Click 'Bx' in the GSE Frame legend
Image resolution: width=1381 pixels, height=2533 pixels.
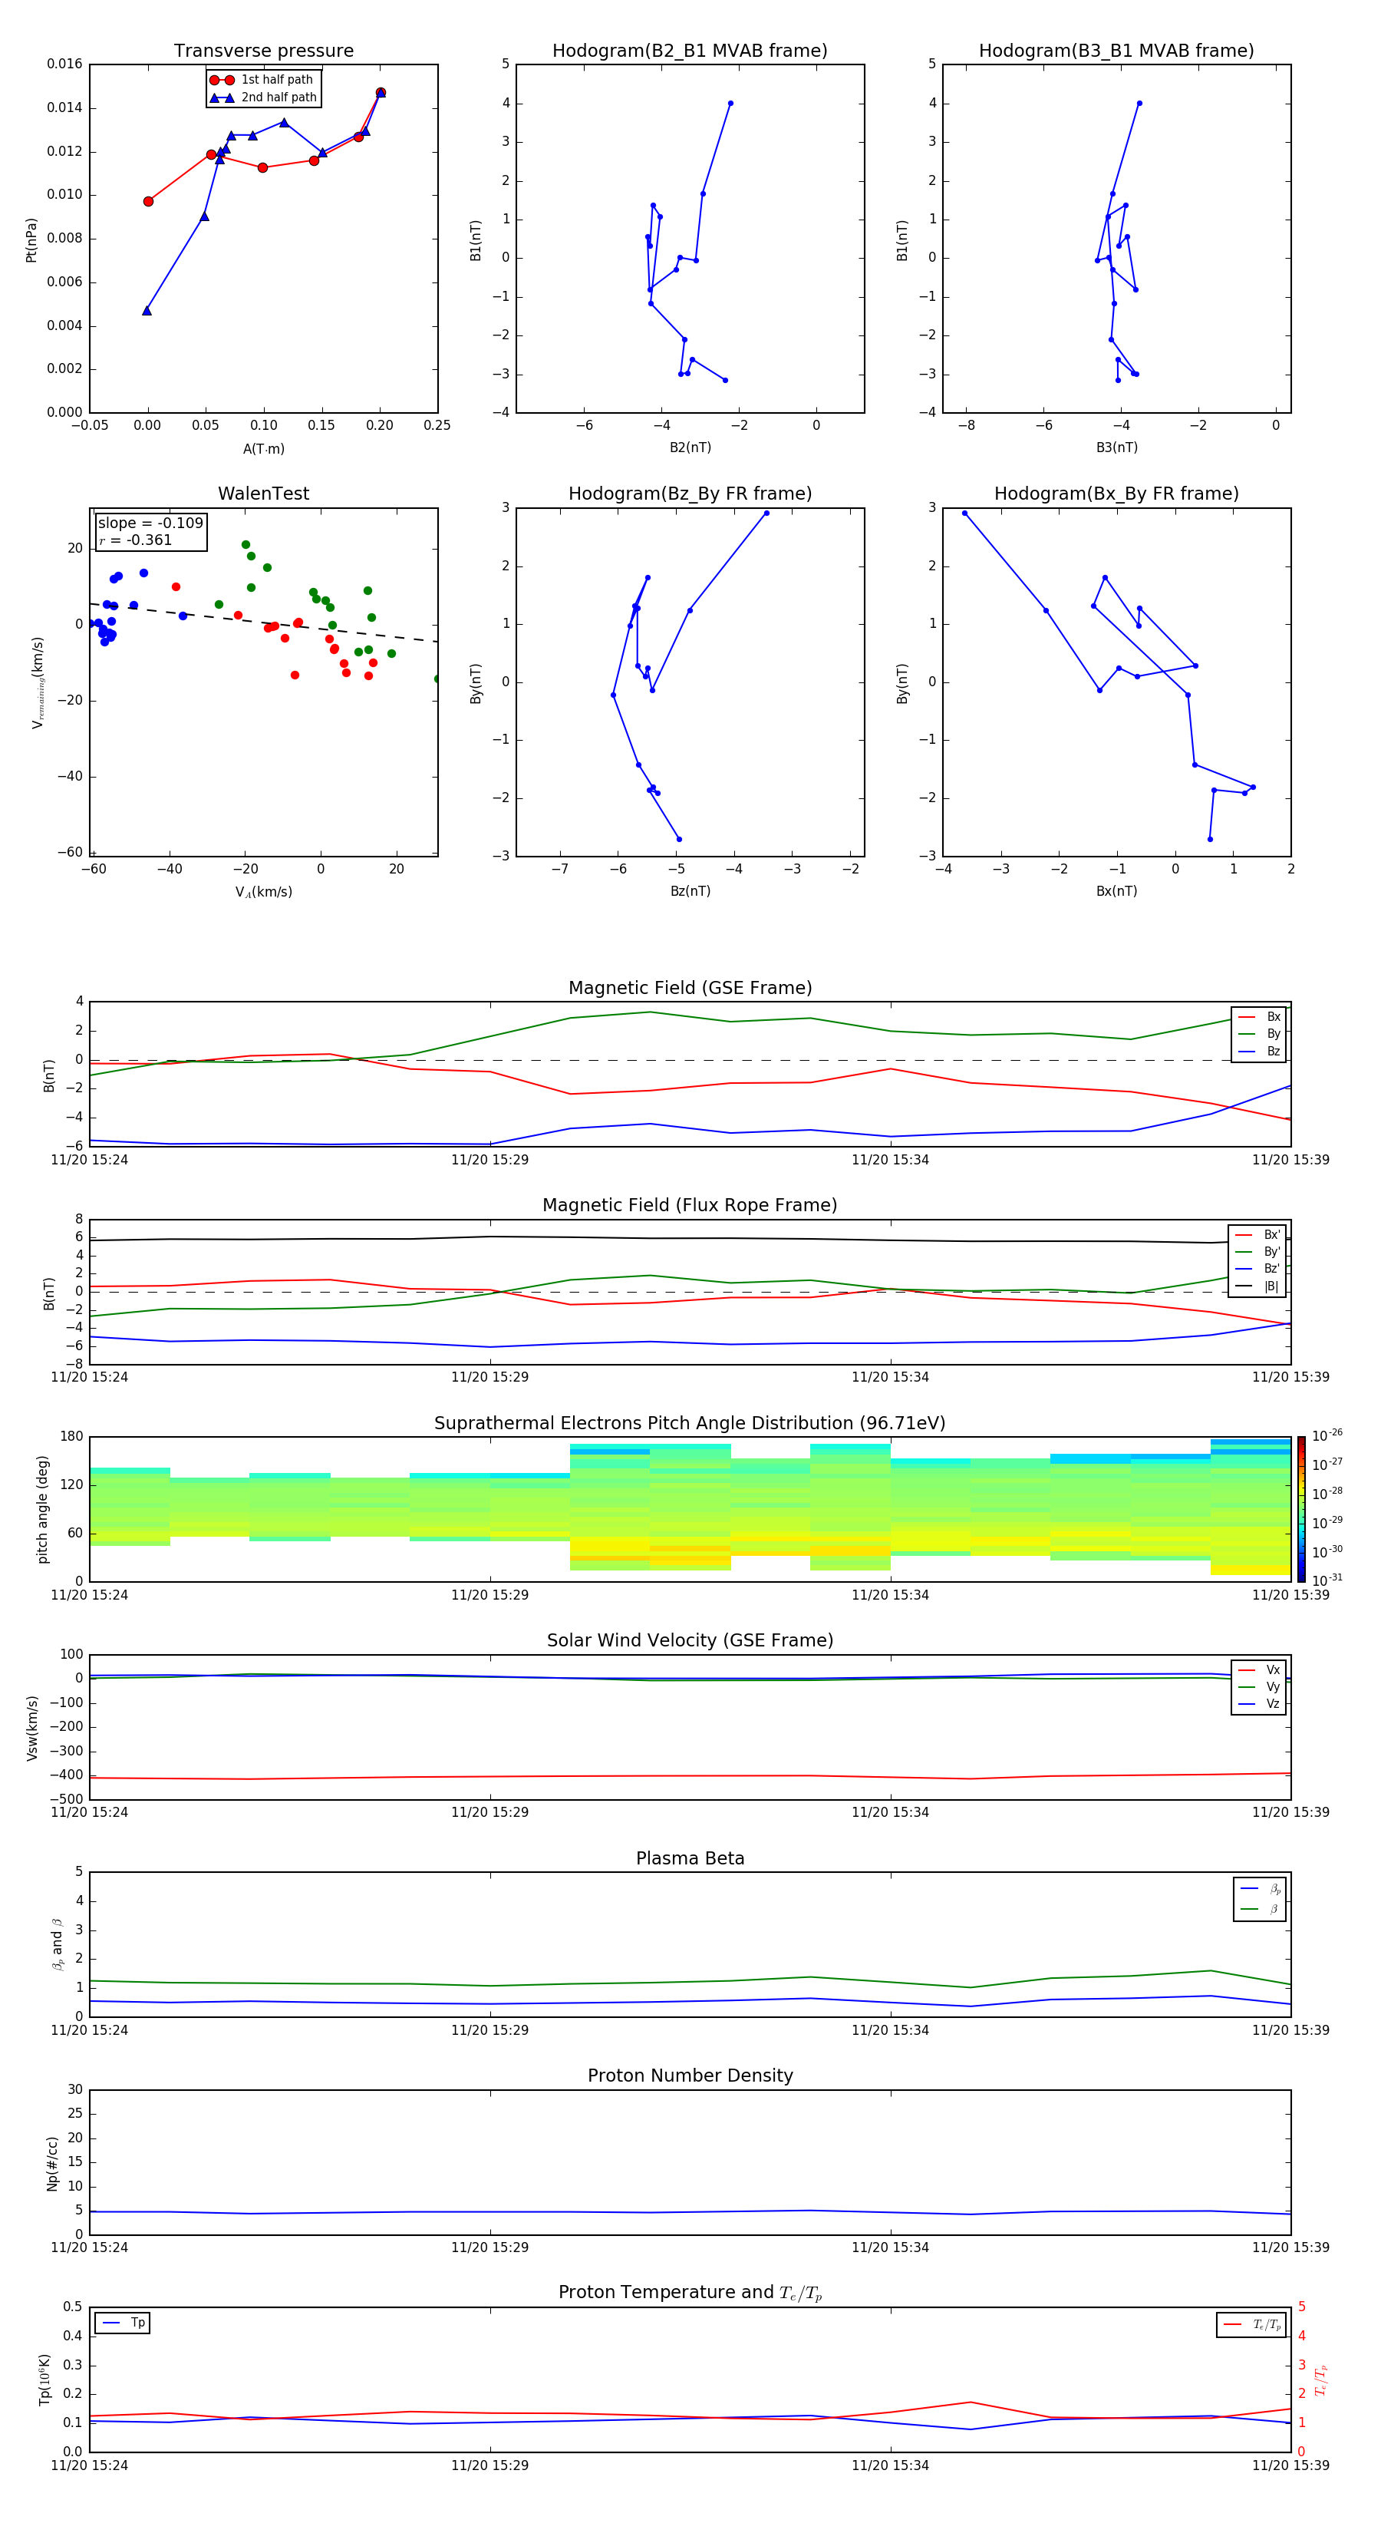point(1259,1017)
